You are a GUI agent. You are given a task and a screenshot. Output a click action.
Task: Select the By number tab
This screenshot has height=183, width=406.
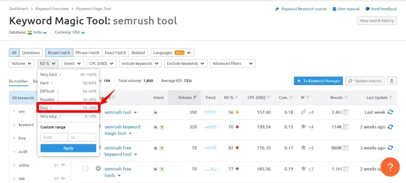coord(18,81)
